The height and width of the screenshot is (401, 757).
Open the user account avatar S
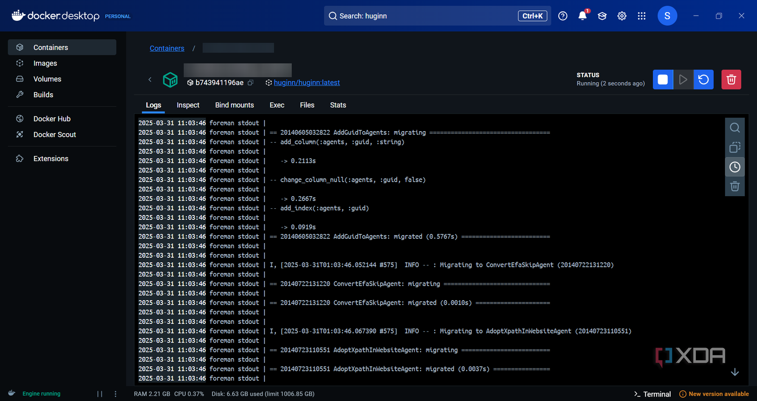pyautogui.click(x=667, y=16)
